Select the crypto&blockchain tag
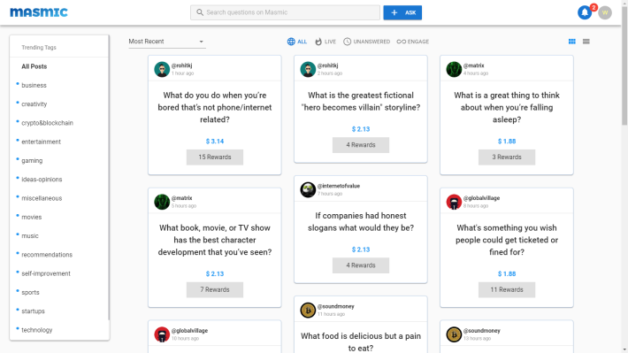 click(x=47, y=123)
